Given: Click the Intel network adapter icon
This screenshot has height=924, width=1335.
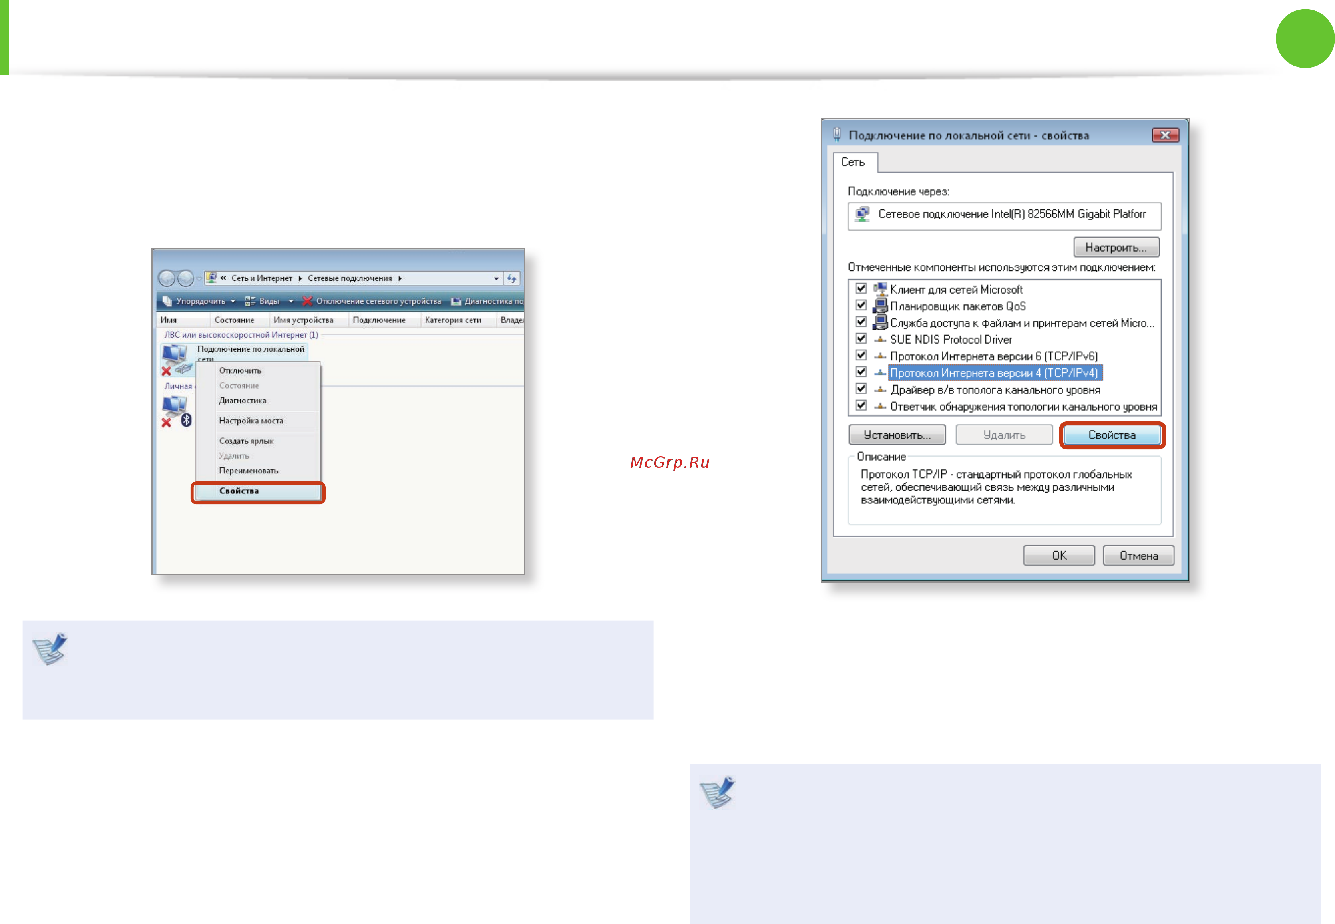Looking at the screenshot, I should tap(863, 214).
